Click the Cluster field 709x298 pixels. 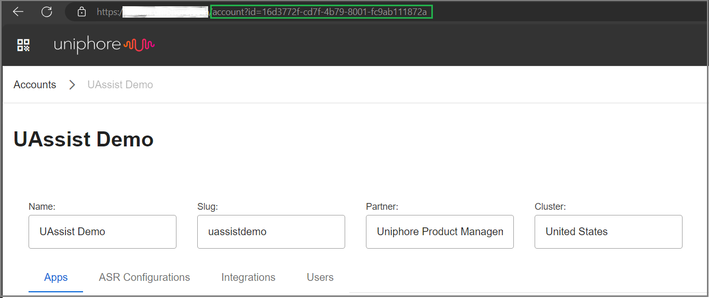click(608, 232)
